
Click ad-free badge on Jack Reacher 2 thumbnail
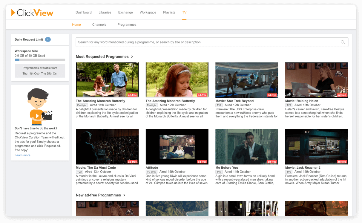point(342,162)
